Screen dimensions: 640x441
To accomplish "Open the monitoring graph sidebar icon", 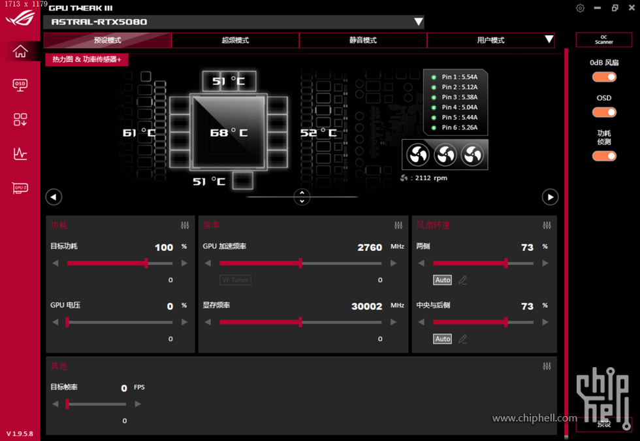I will pos(20,154).
